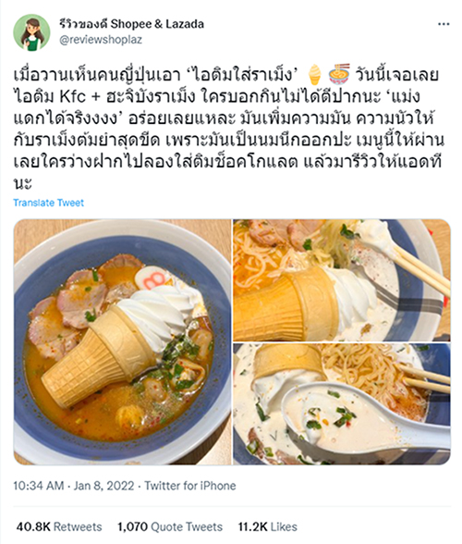Click the Retweets label text
Screen dimensions: 462x544
(78, 526)
